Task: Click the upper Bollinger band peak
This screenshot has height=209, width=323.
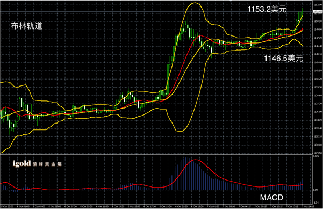Action: (195, 3)
